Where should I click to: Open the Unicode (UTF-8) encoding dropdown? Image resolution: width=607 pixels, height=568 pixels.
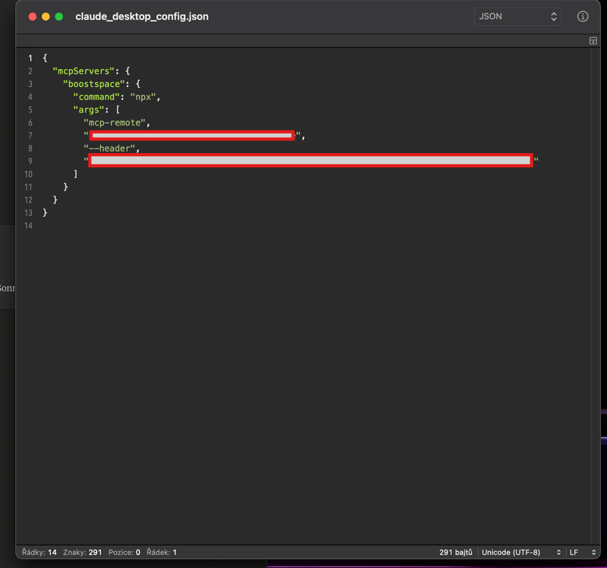coord(521,552)
